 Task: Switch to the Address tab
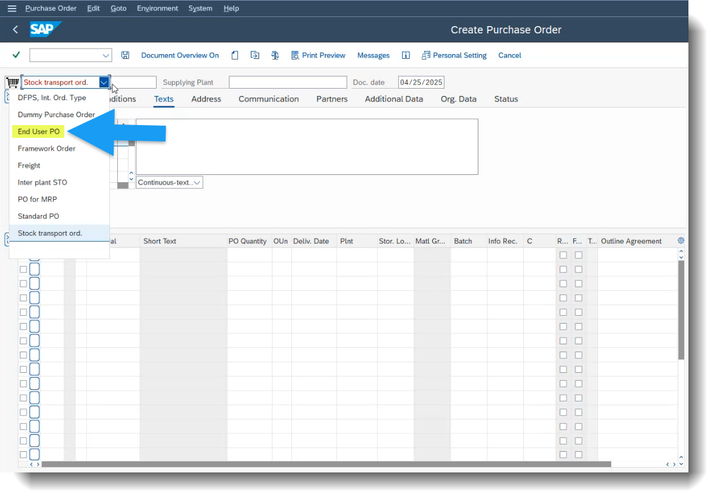pos(206,99)
